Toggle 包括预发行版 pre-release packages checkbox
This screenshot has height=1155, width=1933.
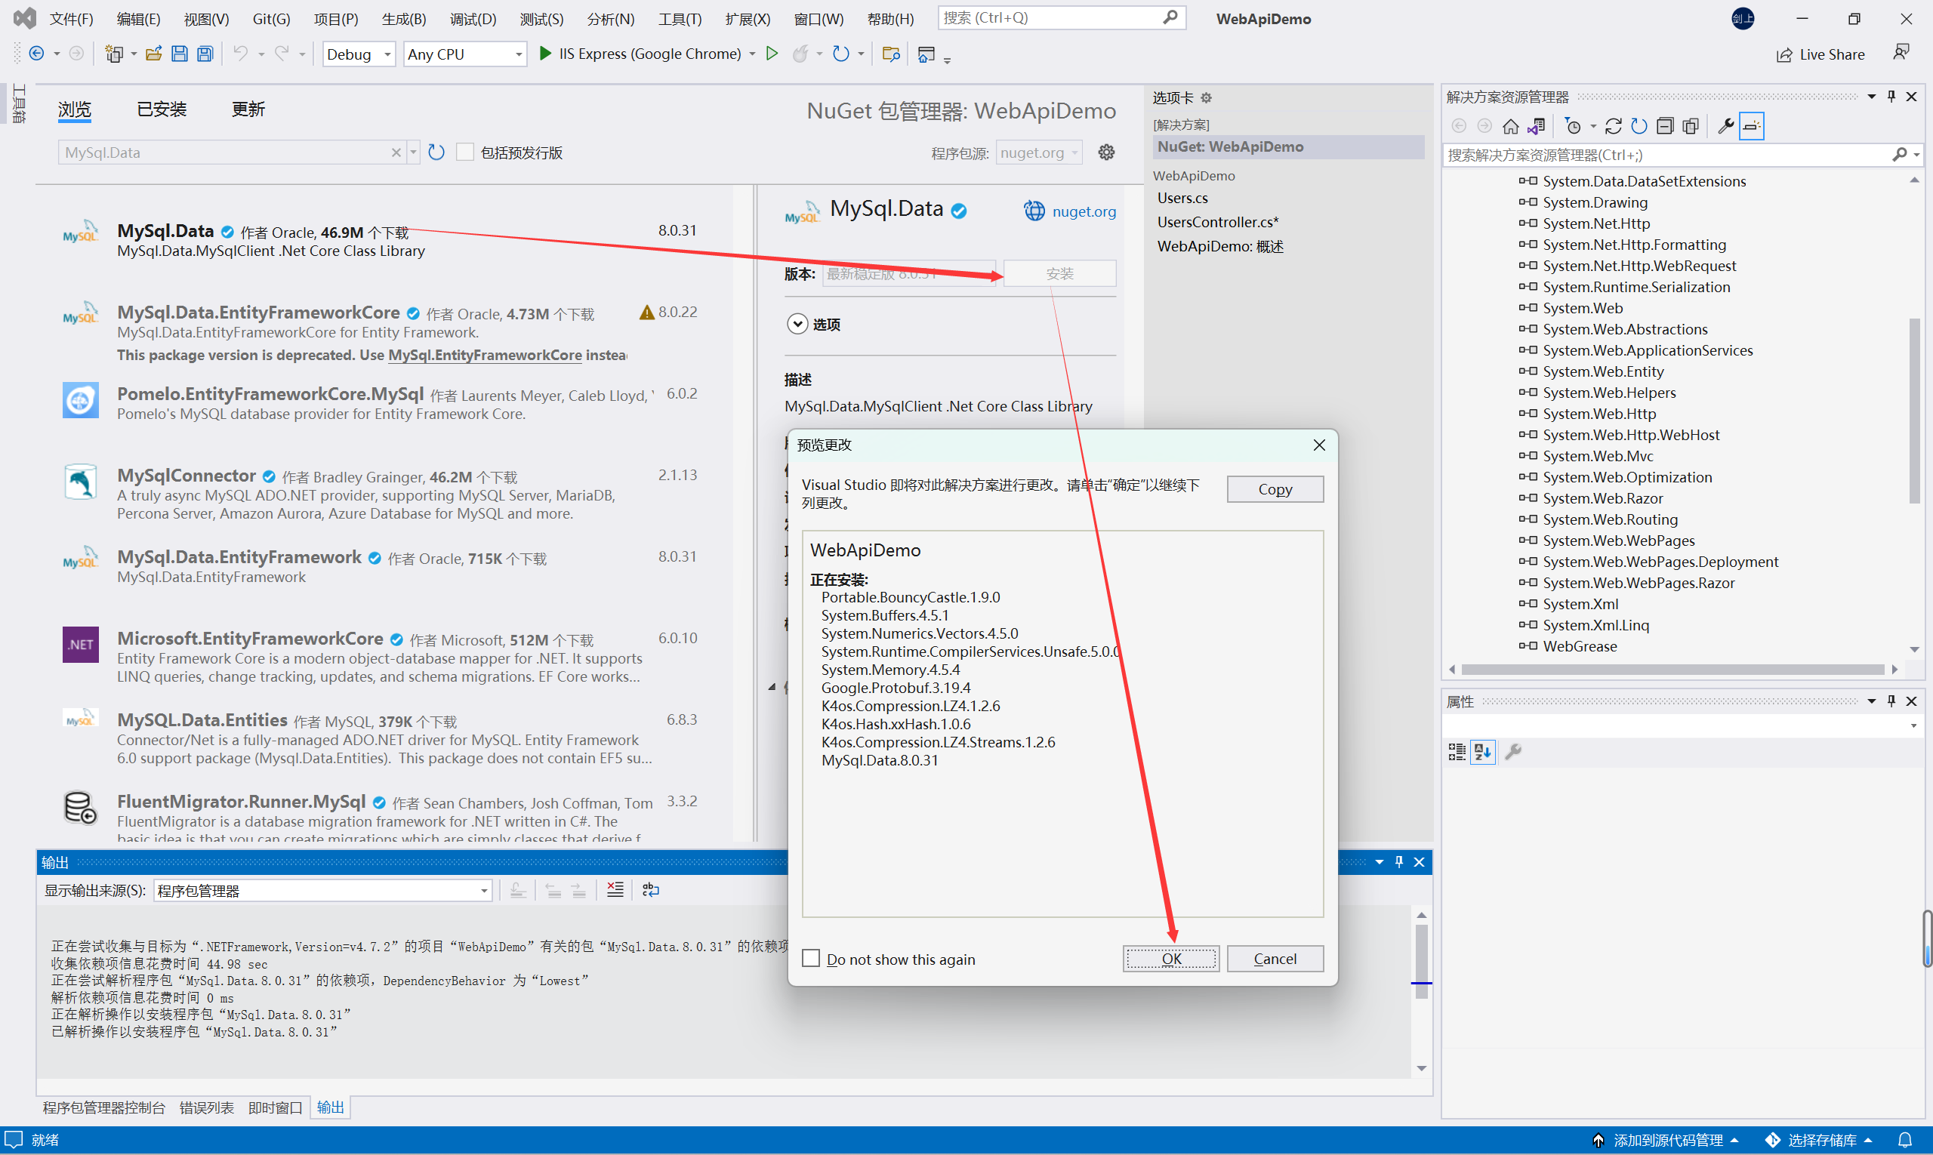466,152
